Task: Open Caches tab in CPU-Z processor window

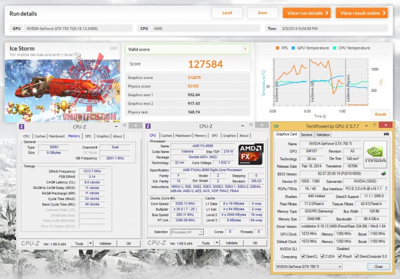Action: 166,136
